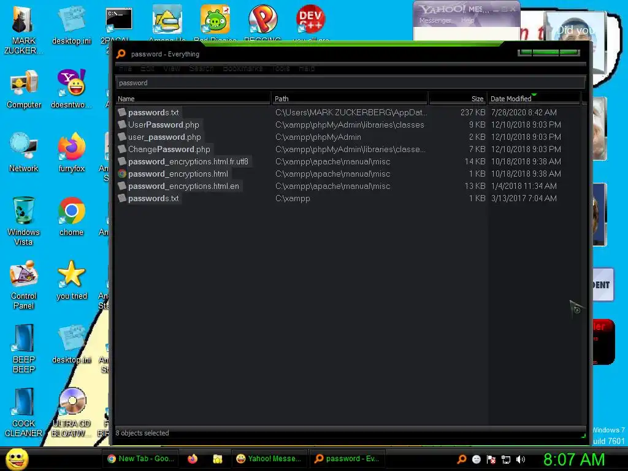Image resolution: width=628 pixels, height=471 pixels.
Task: Open the folder icon on the taskbar
Action: (x=218, y=459)
